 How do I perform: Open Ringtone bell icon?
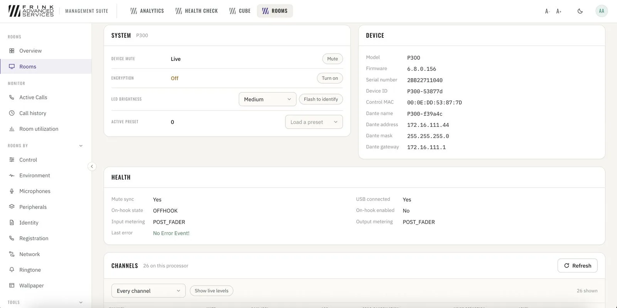[12, 269]
